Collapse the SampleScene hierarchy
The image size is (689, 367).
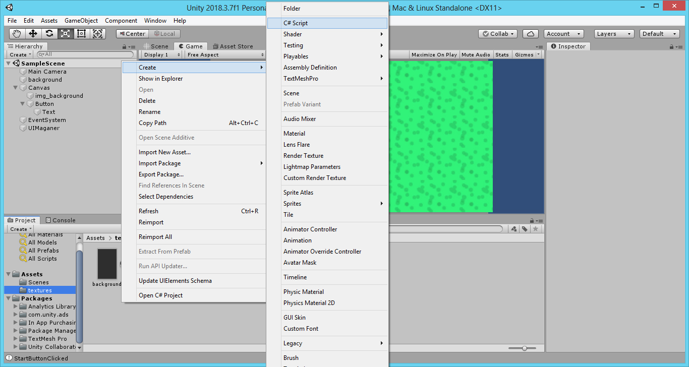[x=9, y=64]
